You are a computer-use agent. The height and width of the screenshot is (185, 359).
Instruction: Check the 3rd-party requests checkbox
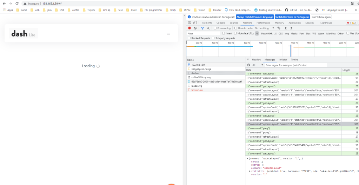point(213,38)
